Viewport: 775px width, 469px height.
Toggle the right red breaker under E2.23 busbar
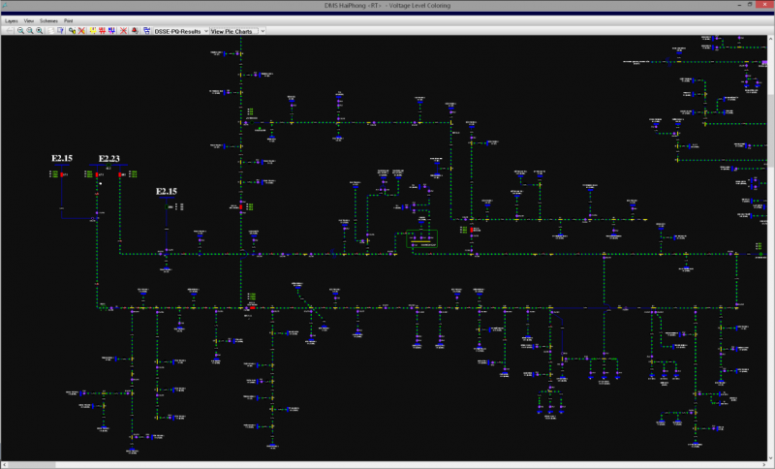click(120, 175)
